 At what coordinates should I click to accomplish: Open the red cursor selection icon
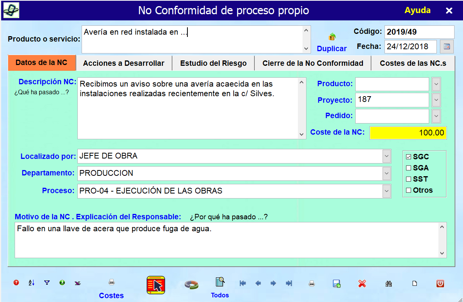(x=156, y=285)
